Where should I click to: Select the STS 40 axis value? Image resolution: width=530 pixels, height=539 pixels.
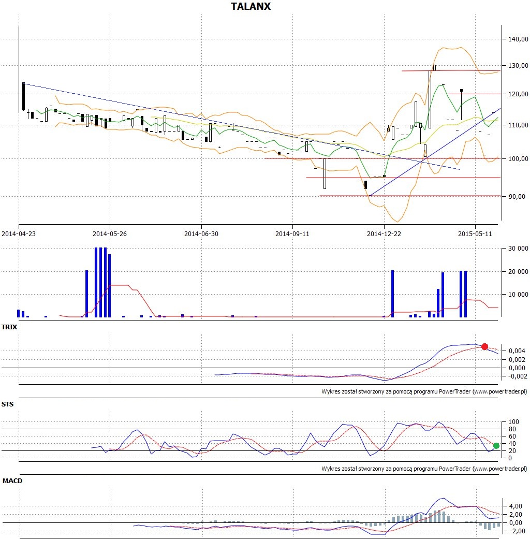512,444
